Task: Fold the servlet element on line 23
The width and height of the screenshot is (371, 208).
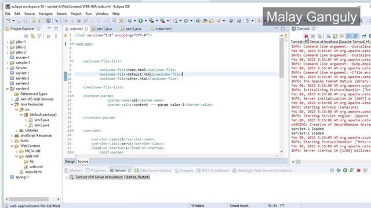Action: (72, 131)
